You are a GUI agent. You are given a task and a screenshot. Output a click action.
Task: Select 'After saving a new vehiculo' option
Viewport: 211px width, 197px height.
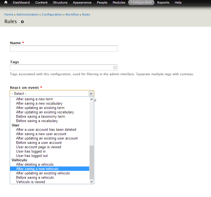(37, 169)
